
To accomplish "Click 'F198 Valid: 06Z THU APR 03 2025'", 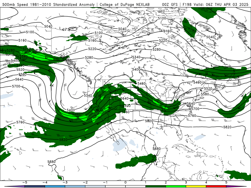I will [216, 4].
